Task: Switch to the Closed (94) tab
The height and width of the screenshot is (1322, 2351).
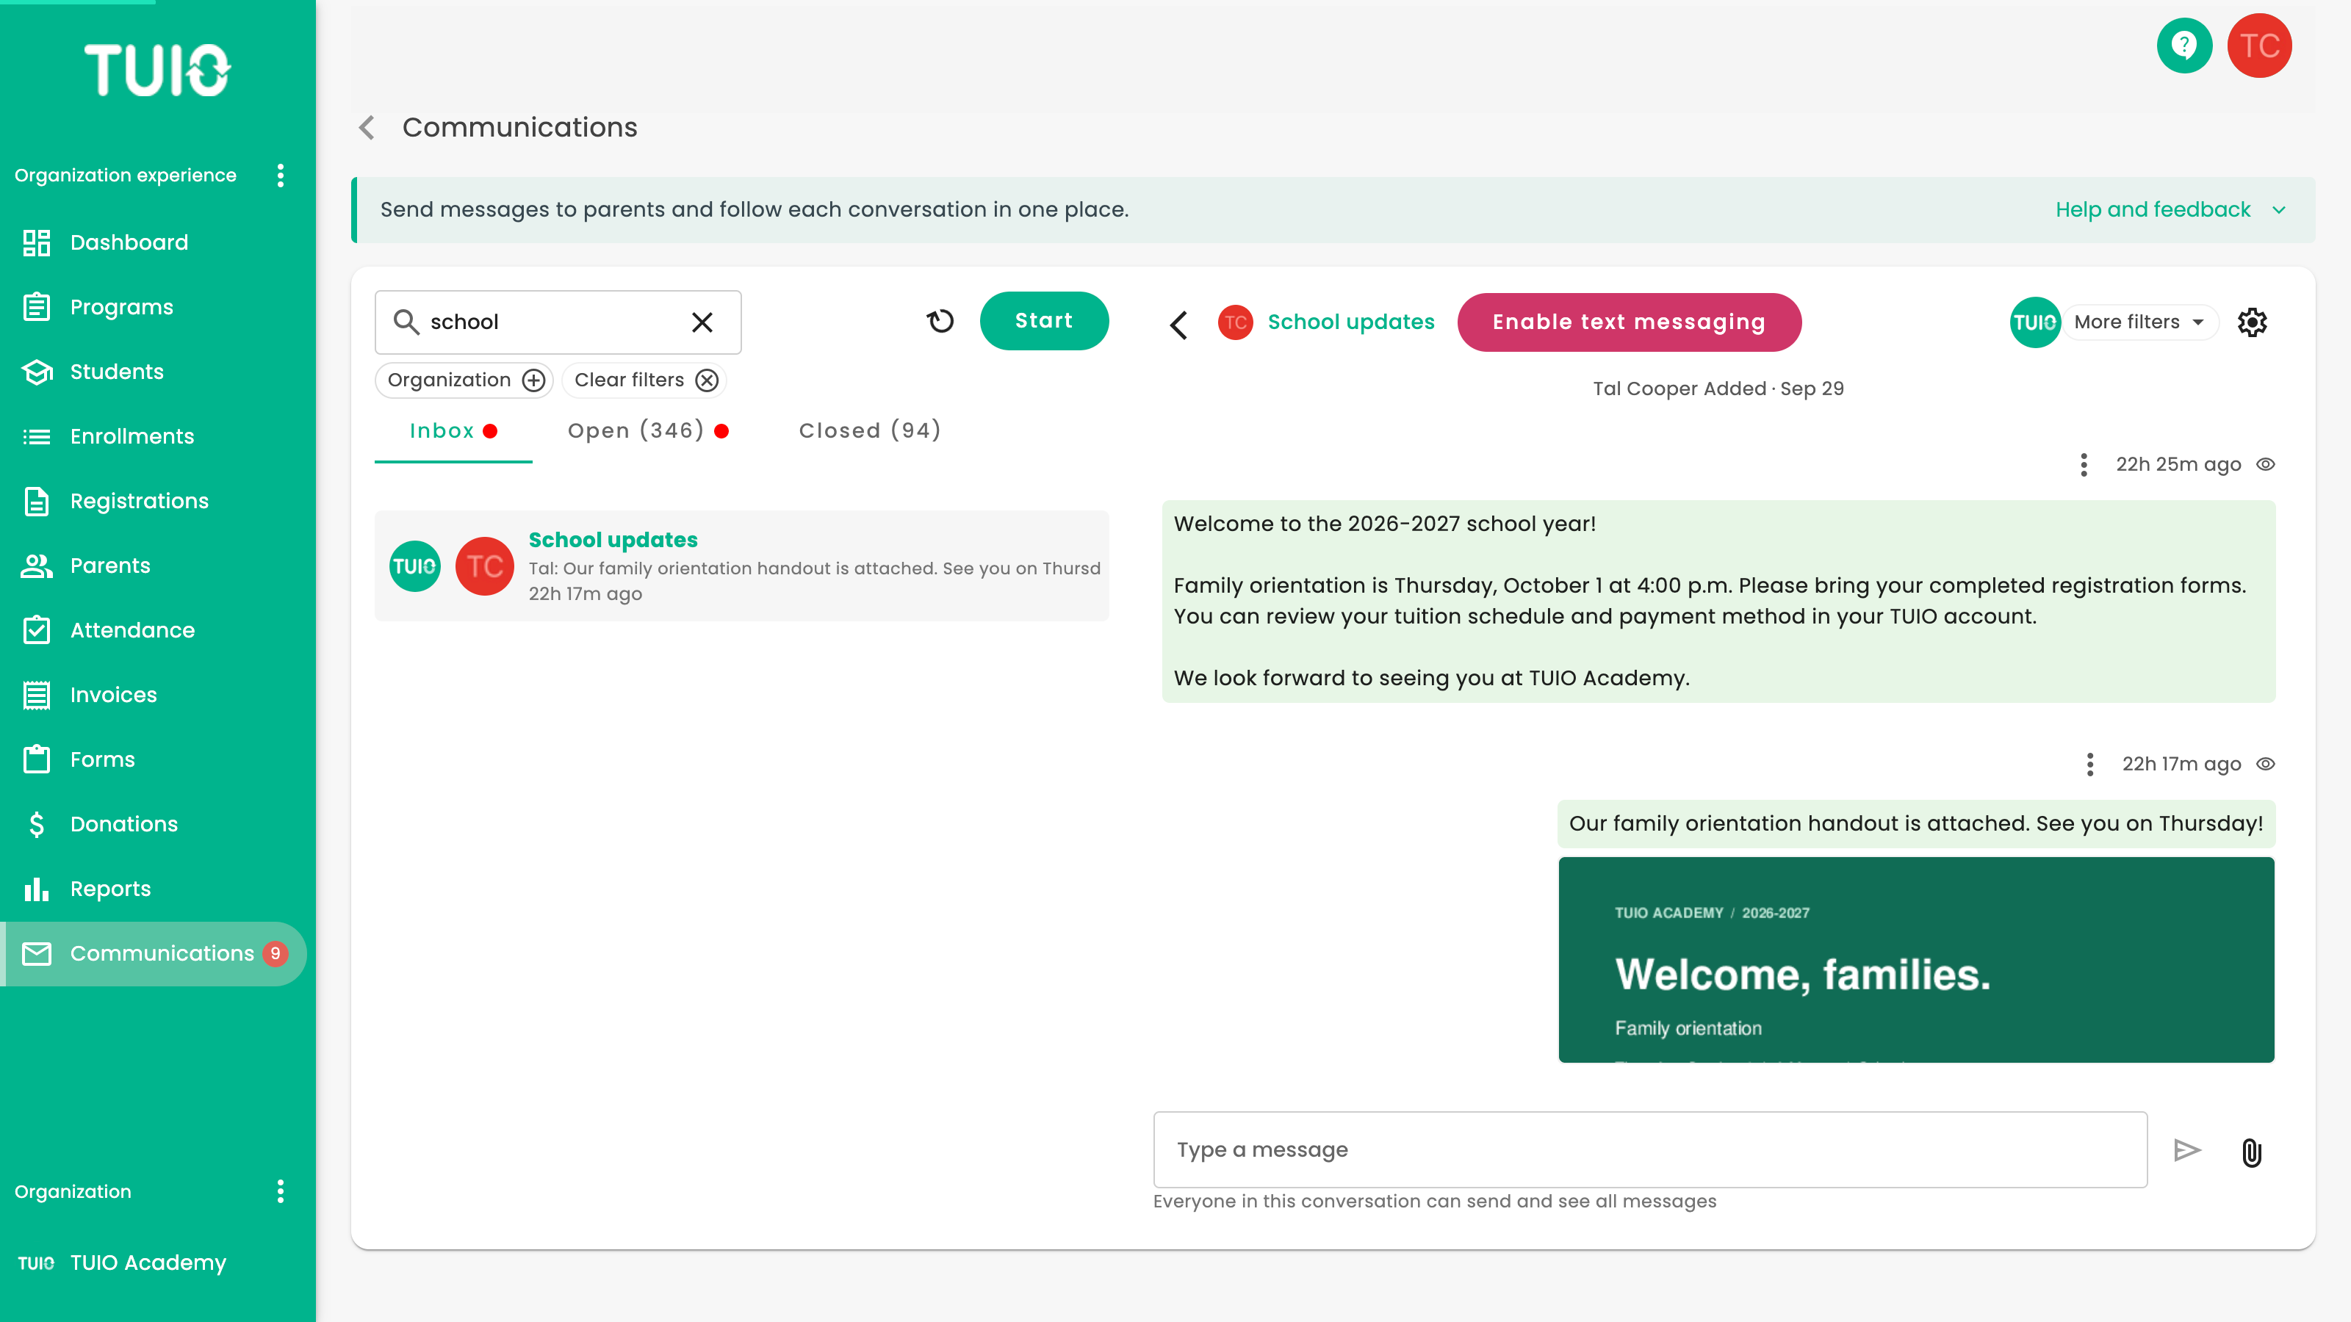Action: point(869,430)
